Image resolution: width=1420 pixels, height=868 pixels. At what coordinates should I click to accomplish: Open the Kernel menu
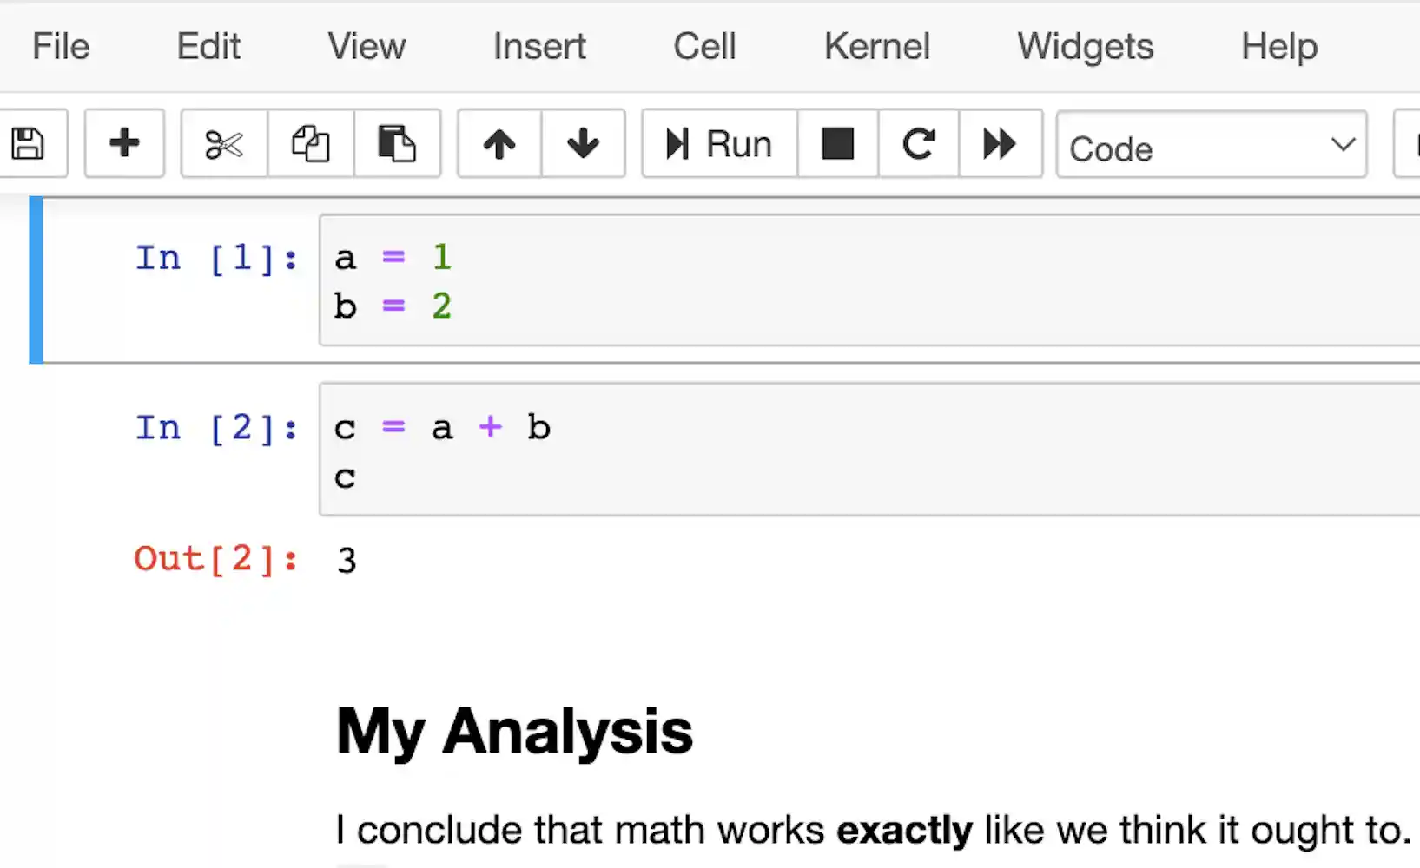point(876,46)
